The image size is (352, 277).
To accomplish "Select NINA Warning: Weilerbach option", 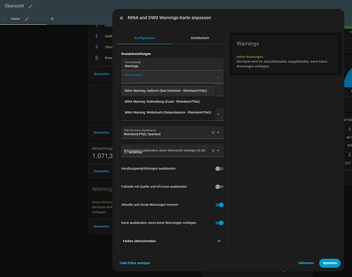I will 168,112.
